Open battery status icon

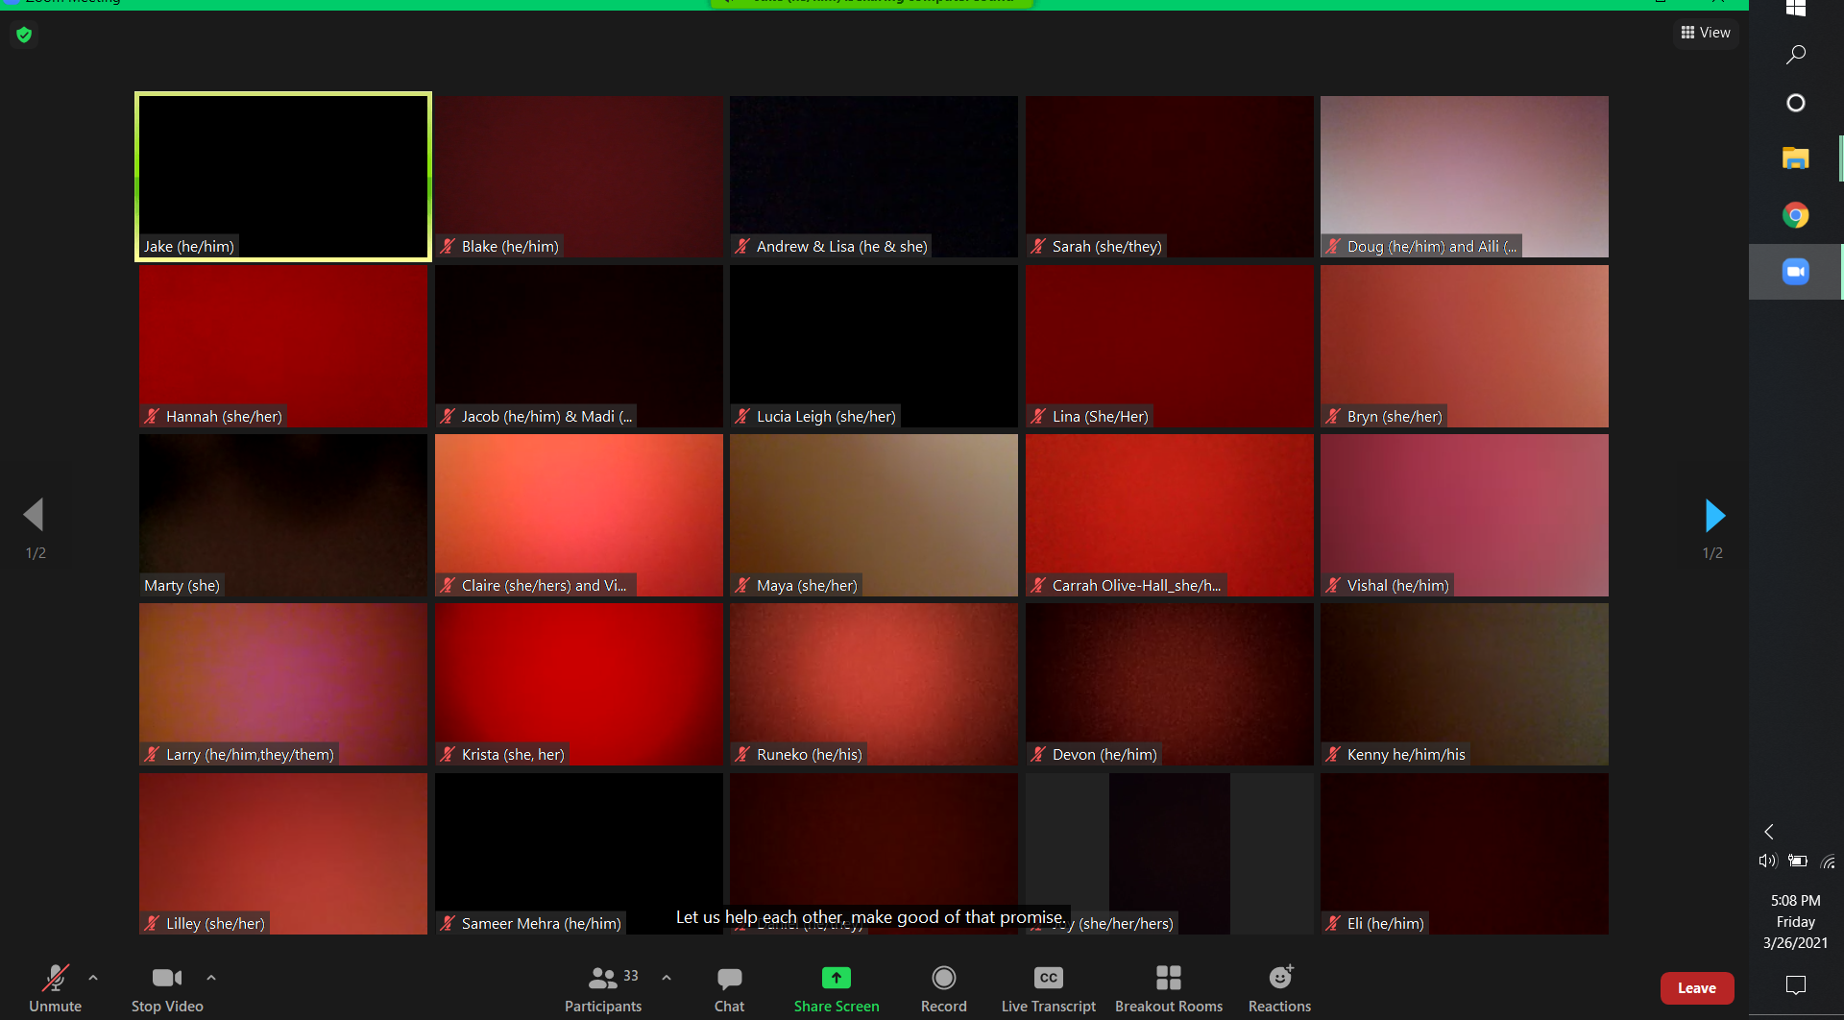1798,861
